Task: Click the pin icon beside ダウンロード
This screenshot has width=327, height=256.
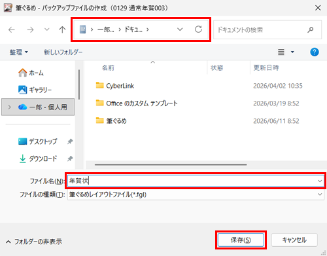Action: pos(70,158)
